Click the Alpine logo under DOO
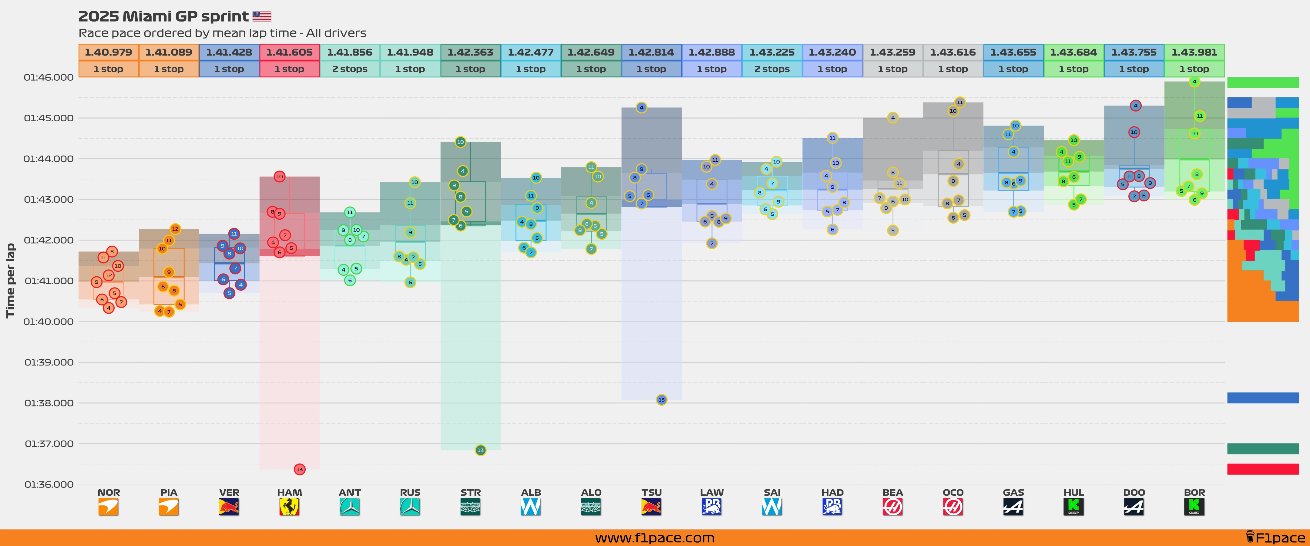This screenshot has height=546, width=1310. tap(1134, 507)
